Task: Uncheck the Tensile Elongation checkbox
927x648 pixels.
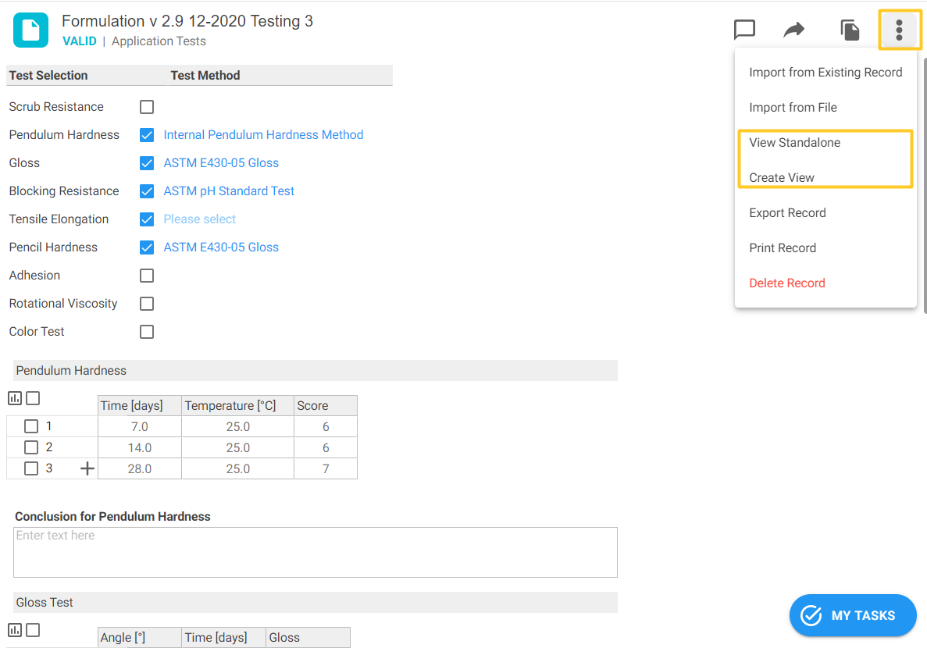Action: tap(147, 219)
